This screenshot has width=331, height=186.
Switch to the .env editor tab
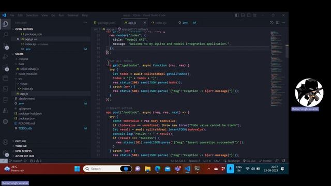coord(187,23)
